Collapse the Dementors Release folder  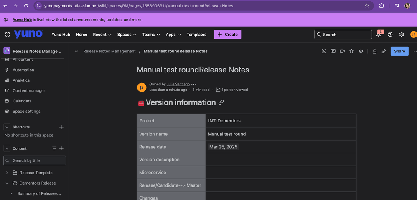7,183
